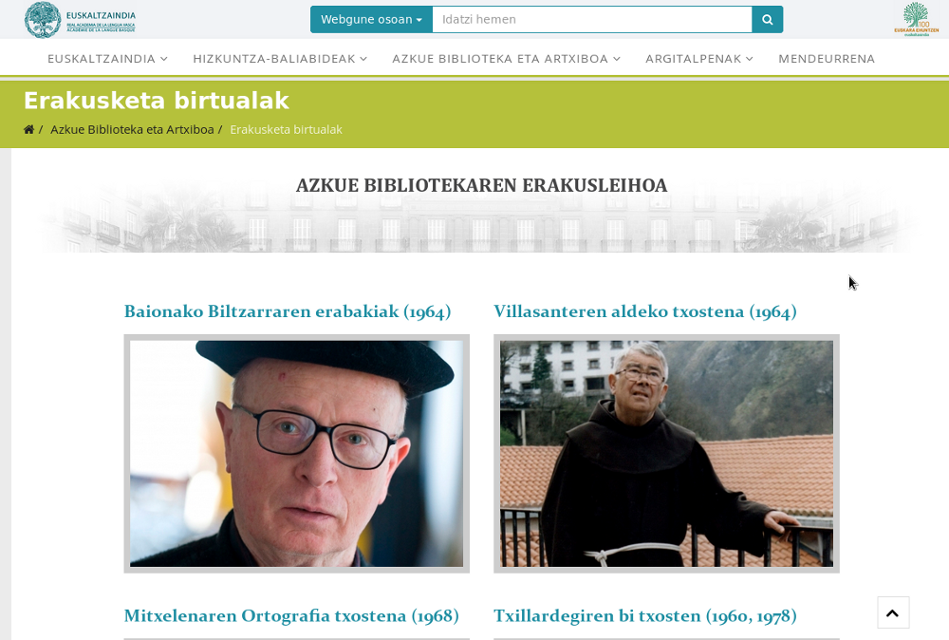Image resolution: width=949 pixels, height=640 pixels.
Task: Go home via breadcrumb house icon
Action: [28, 129]
